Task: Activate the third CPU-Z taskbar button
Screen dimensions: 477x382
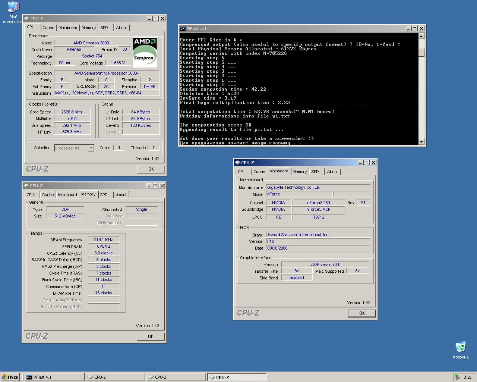Action: 237,377
